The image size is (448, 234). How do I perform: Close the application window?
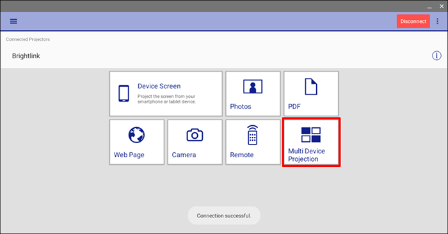point(442,6)
